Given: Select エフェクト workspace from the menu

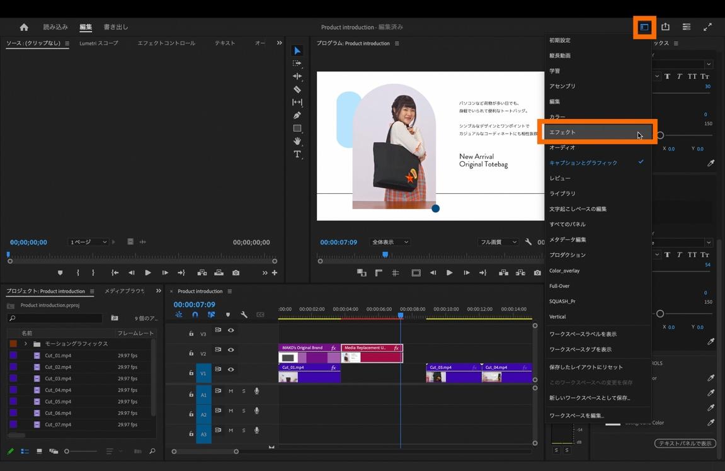Looking at the screenshot, I should pos(596,132).
